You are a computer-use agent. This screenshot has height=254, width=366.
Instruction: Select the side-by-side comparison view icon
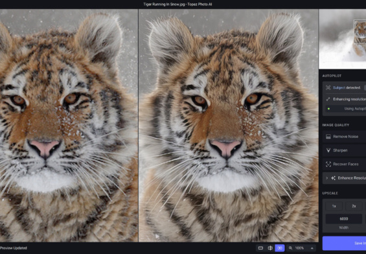pos(280,248)
